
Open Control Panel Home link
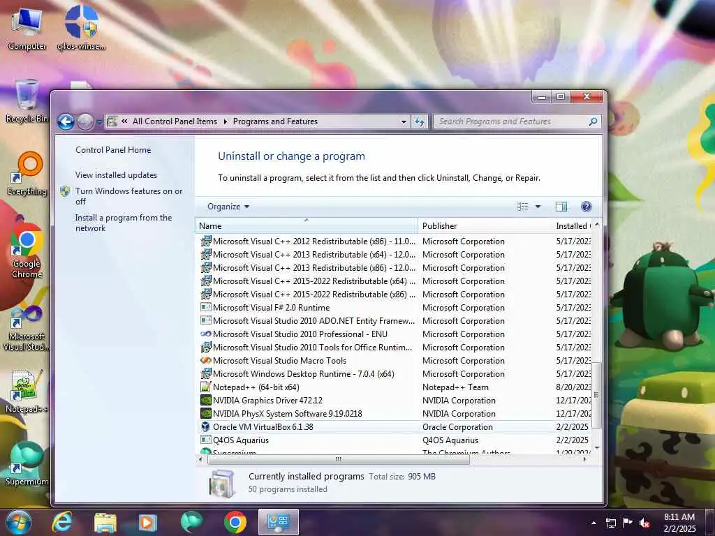[x=113, y=150]
